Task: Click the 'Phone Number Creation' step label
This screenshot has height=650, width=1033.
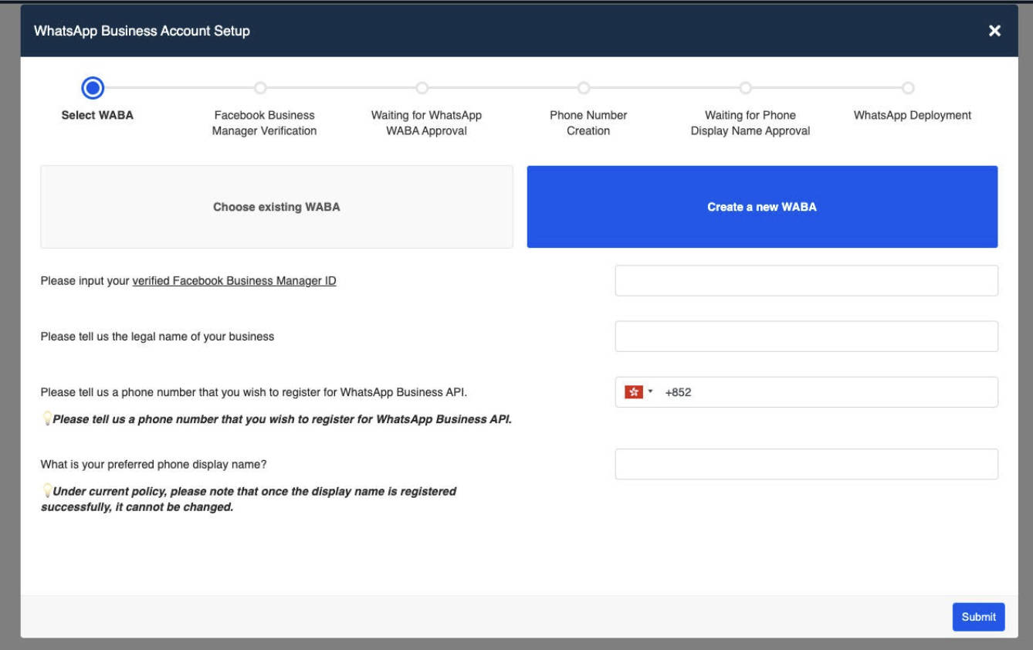Action: [x=588, y=123]
